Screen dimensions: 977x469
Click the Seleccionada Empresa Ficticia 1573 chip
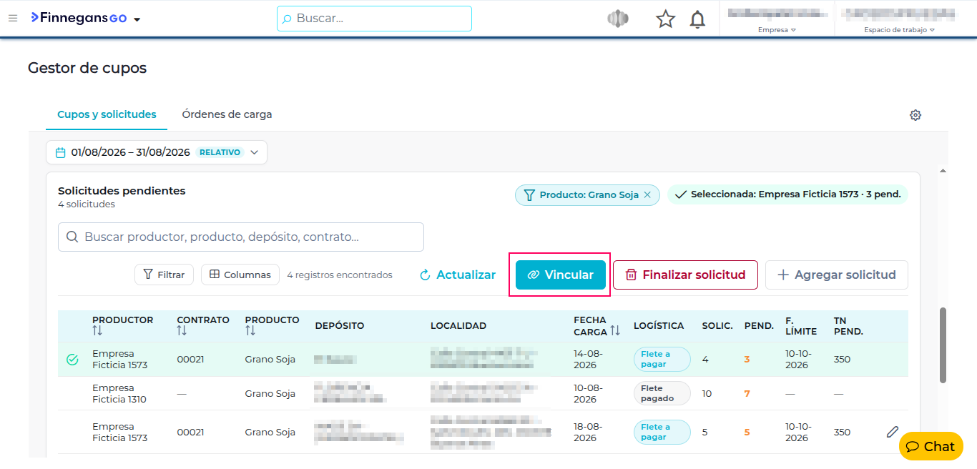click(787, 194)
